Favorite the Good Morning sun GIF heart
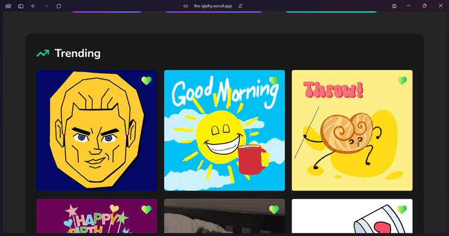Image resolution: width=449 pixels, height=236 pixels. (274, 81)
